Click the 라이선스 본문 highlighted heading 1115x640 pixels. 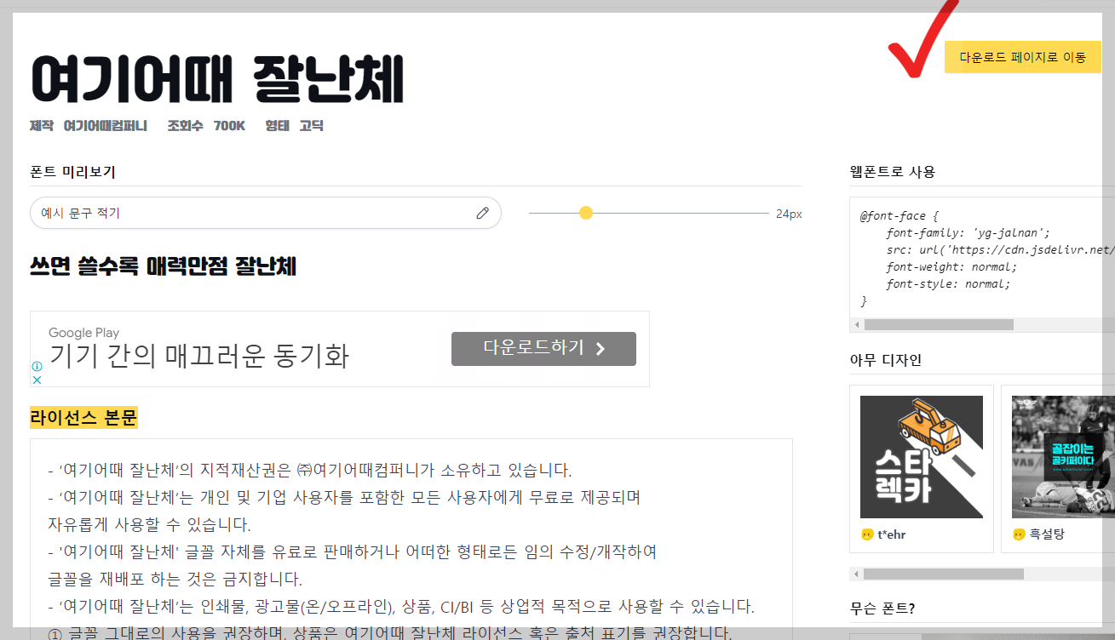point(83,418)
